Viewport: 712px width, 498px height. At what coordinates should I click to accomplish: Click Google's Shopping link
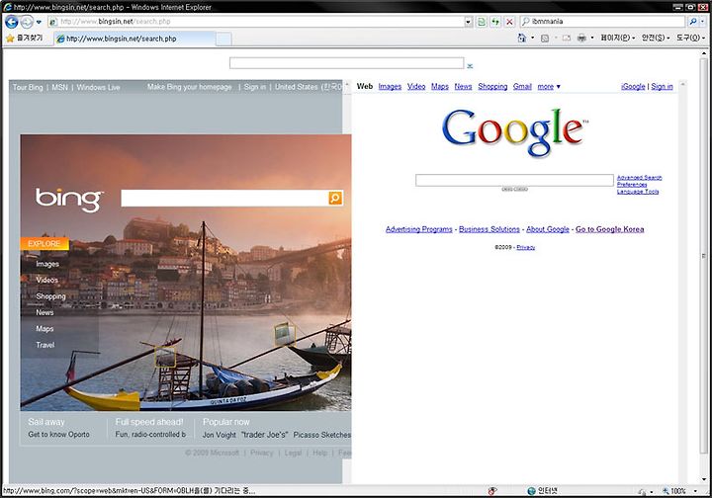coord(492,87)
